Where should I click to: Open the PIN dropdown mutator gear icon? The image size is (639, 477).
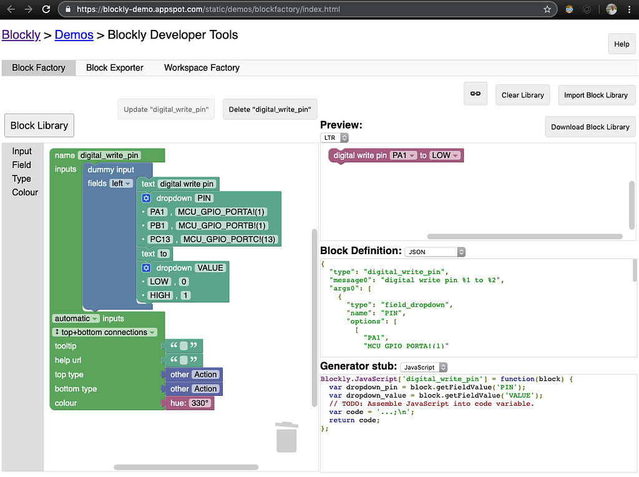point(146,198)
